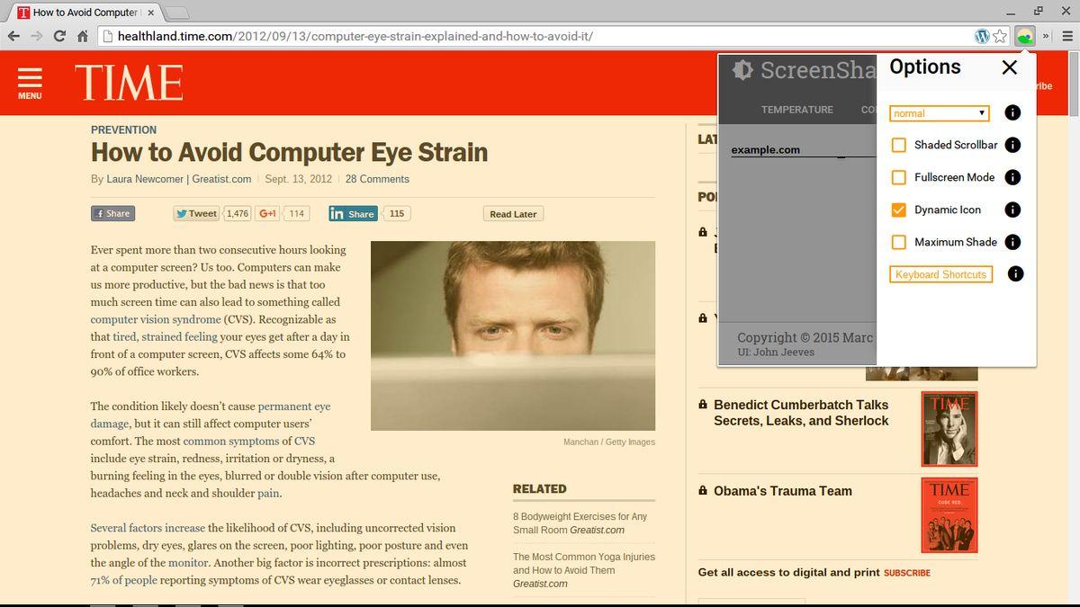Select the 'How to Avoid Computer' browser tab
This screenshot has width=1080, height=607.
pyautogui.click(x=85, y=13)
